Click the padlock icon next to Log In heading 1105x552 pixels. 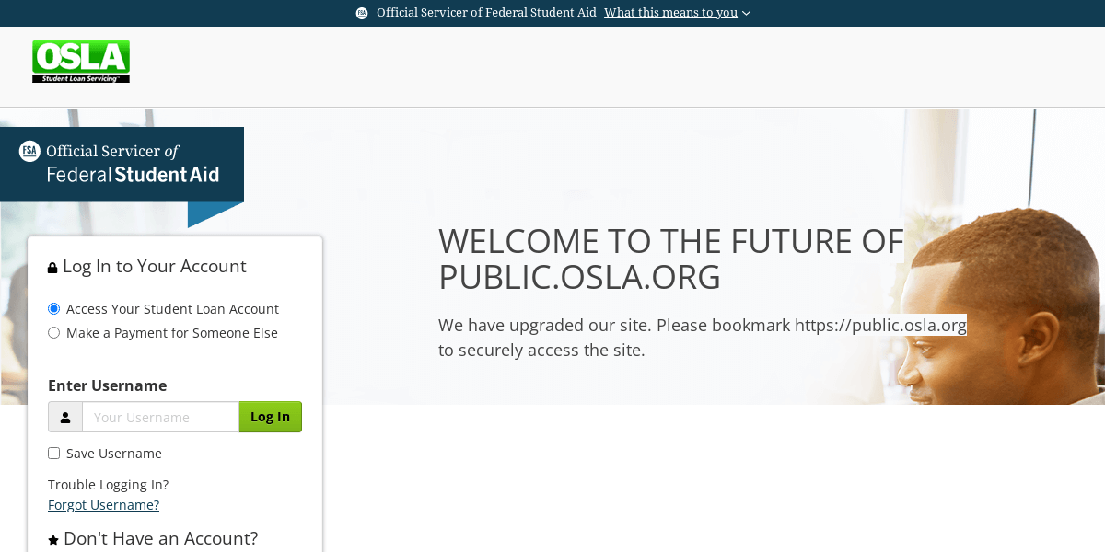coord(52,268)
